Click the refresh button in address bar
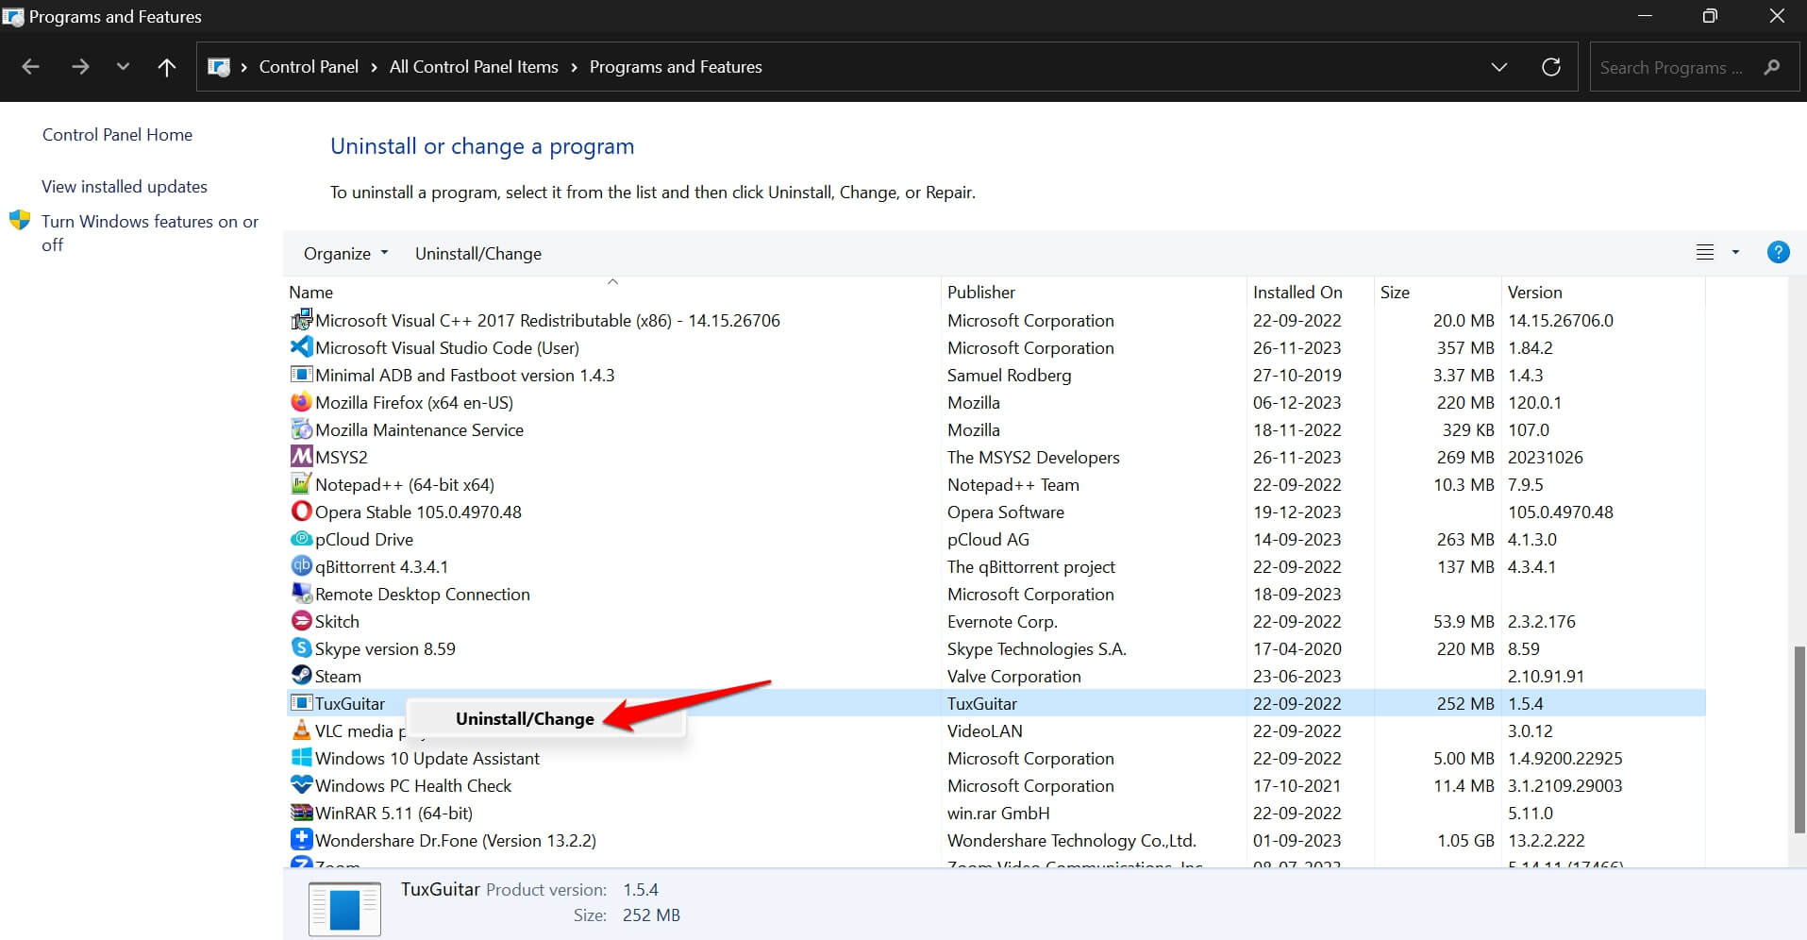 [x=1550, y=67]
